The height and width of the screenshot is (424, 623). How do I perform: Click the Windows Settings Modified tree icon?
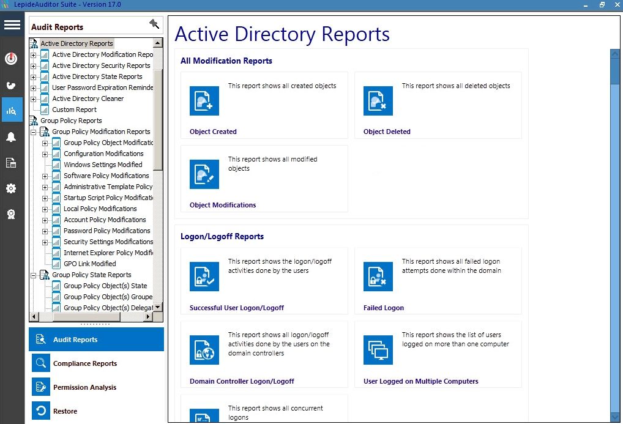pyautogui.click(x=56, y=165)
